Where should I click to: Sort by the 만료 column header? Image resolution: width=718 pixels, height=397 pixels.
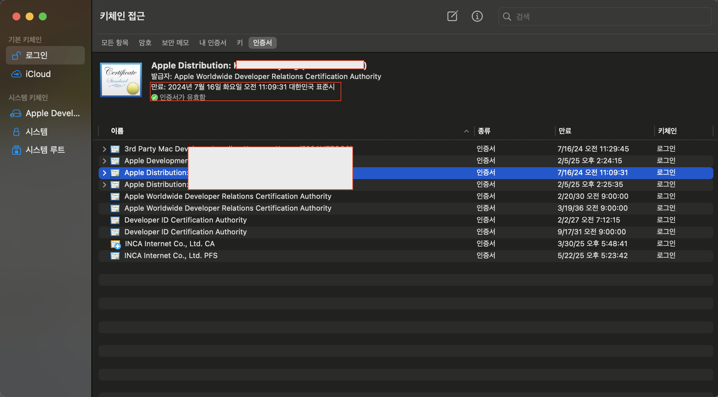[x=565, y=131]
